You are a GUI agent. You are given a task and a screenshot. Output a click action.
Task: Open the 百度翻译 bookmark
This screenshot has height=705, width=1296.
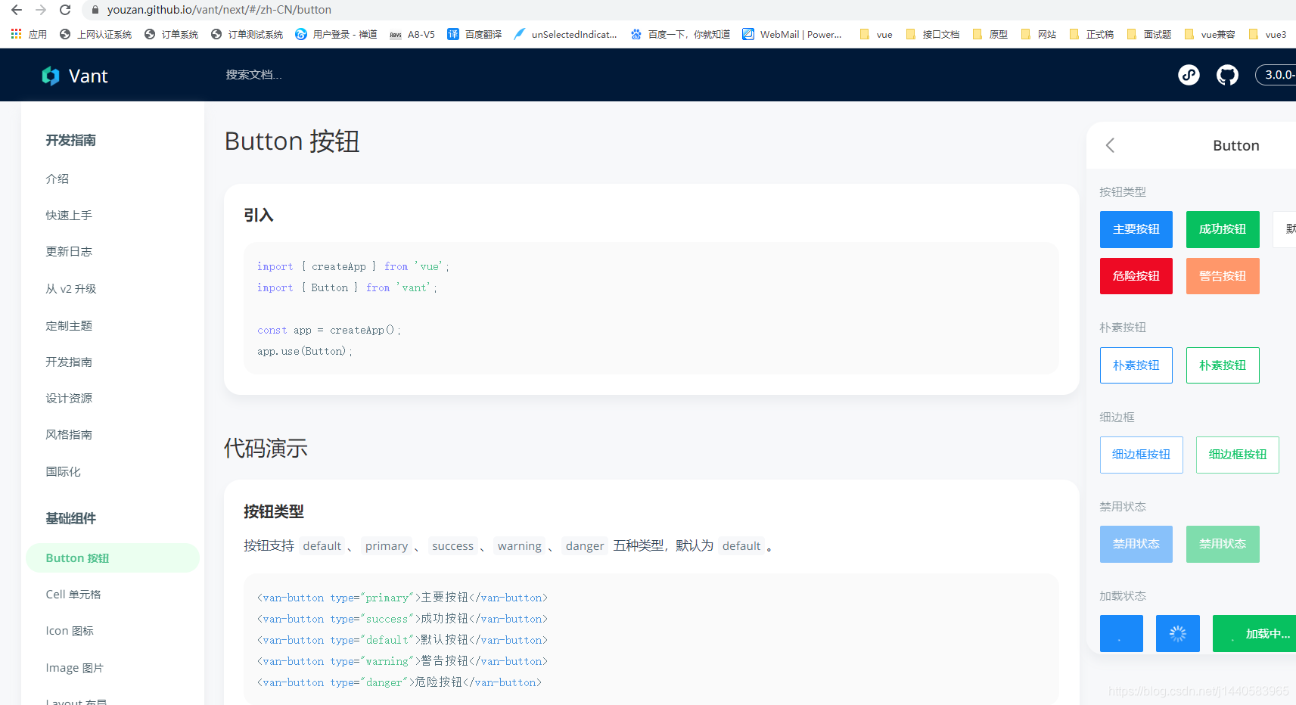[474, 33]
